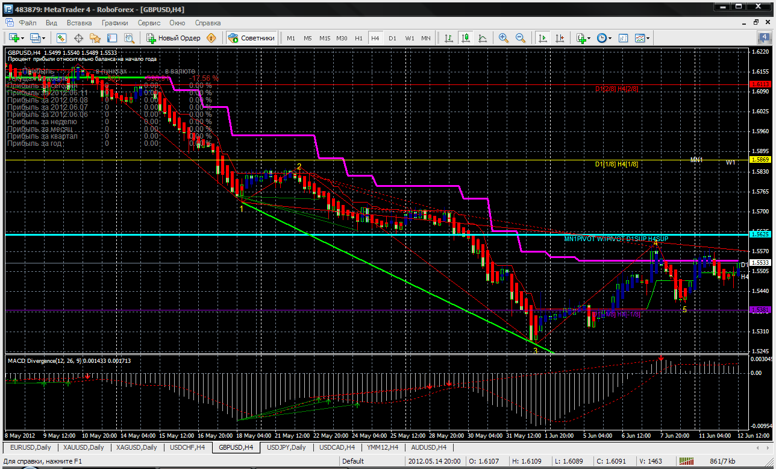Select Line Chart display icon
This screenshot has height=469, width=776.
tap(483, 38)
